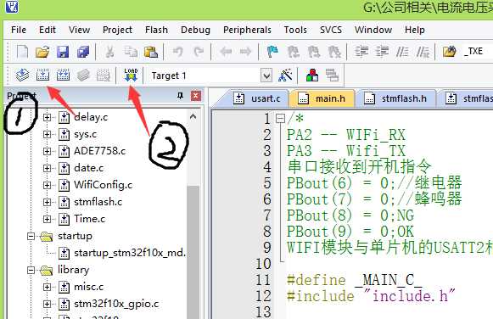This screenshot has height=319, width=493.
Task: Open the Edit menu
Action: point(48,30)
